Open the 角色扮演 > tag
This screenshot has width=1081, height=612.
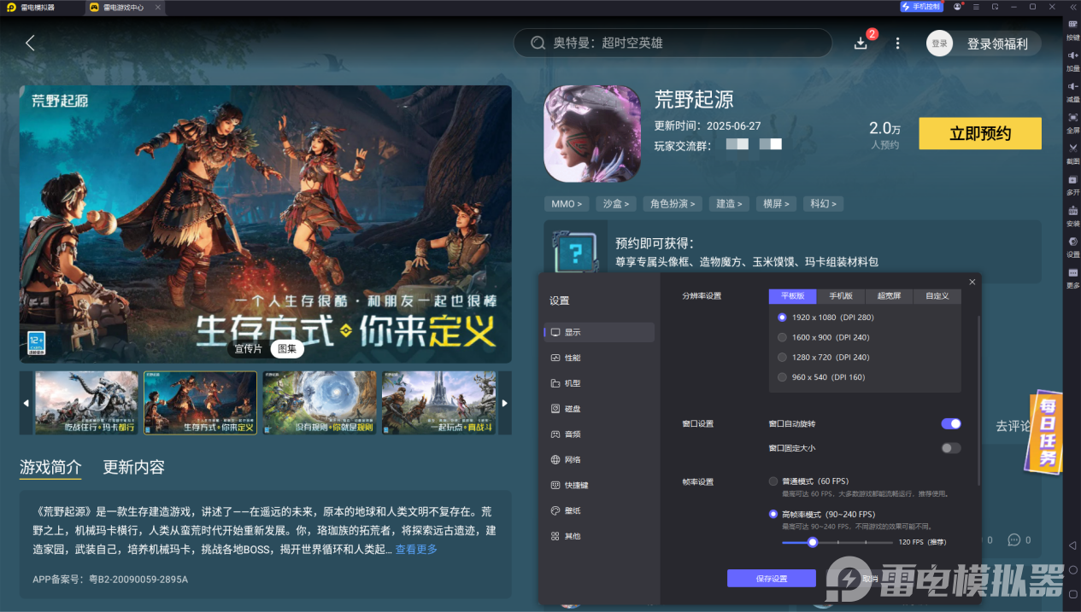672,204
